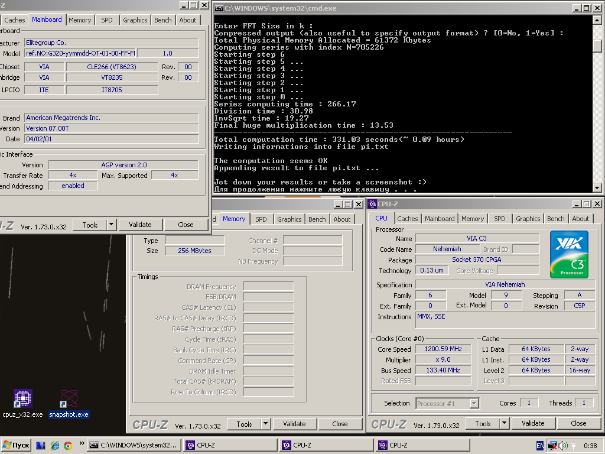This screenshot has height=454, width=605.
Task: Switch to Caches tab in CPU window
Action: 408,219
